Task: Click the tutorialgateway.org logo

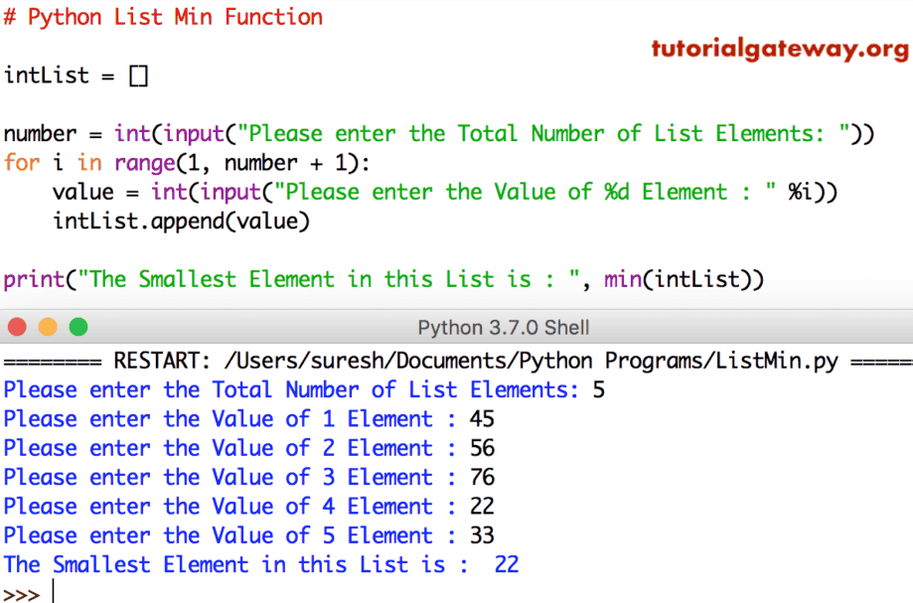Action: point(780,48)
